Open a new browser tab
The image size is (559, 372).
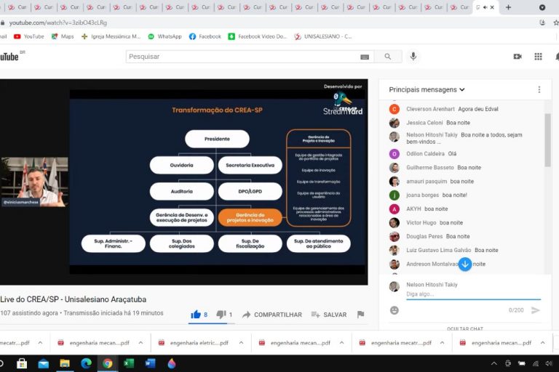[x=508, y=7]
